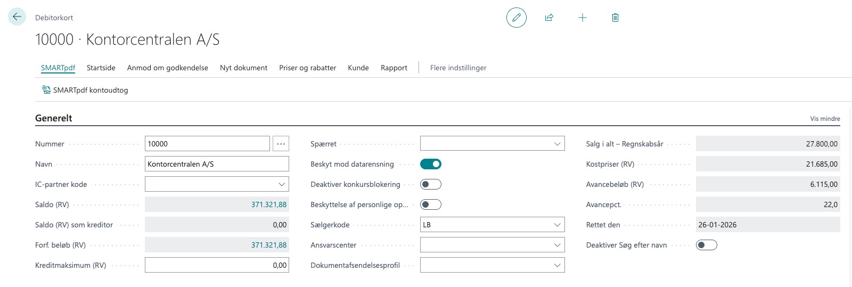The height and width of the screenshot is (287, 852).
Task: Open SMARTpdf kontoudtog action
Action: (x=85, y=90)
